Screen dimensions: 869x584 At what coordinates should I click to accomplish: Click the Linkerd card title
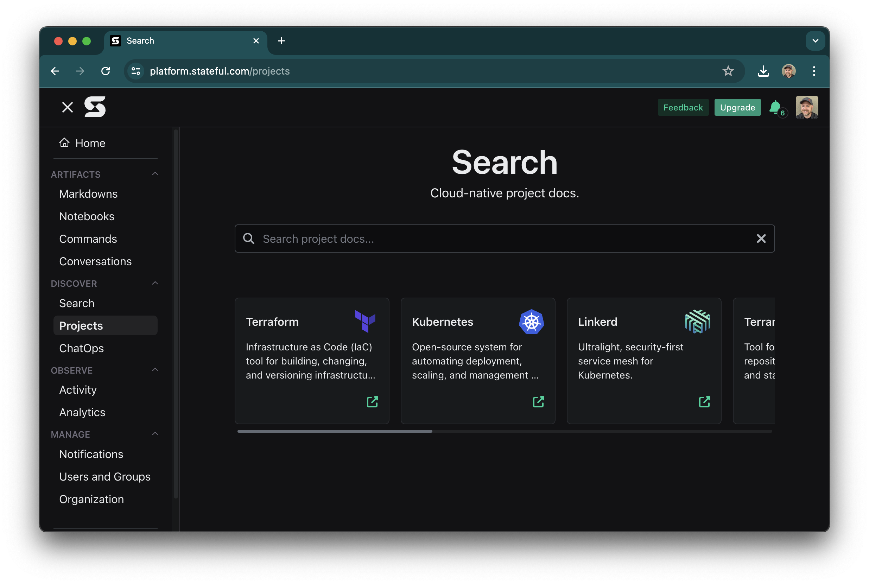[597, 322]
